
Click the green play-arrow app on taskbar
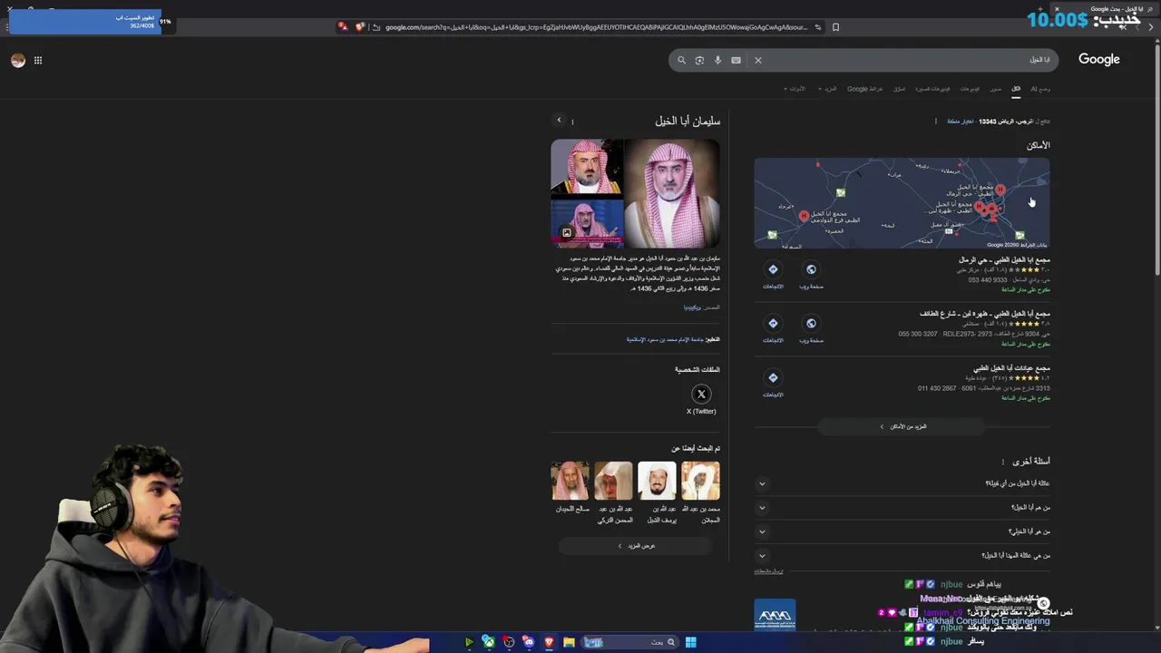pos(469,642)
